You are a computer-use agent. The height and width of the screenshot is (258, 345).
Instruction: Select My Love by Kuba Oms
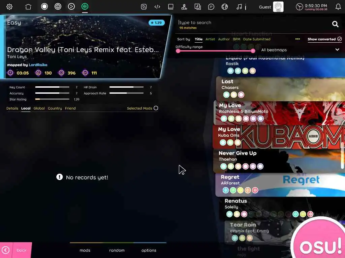pyautogui.click(x=279, y=136)
